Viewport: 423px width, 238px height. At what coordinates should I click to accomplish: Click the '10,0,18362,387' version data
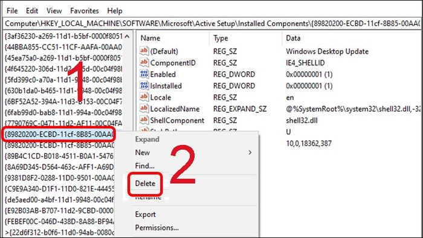tap(309, 143)
